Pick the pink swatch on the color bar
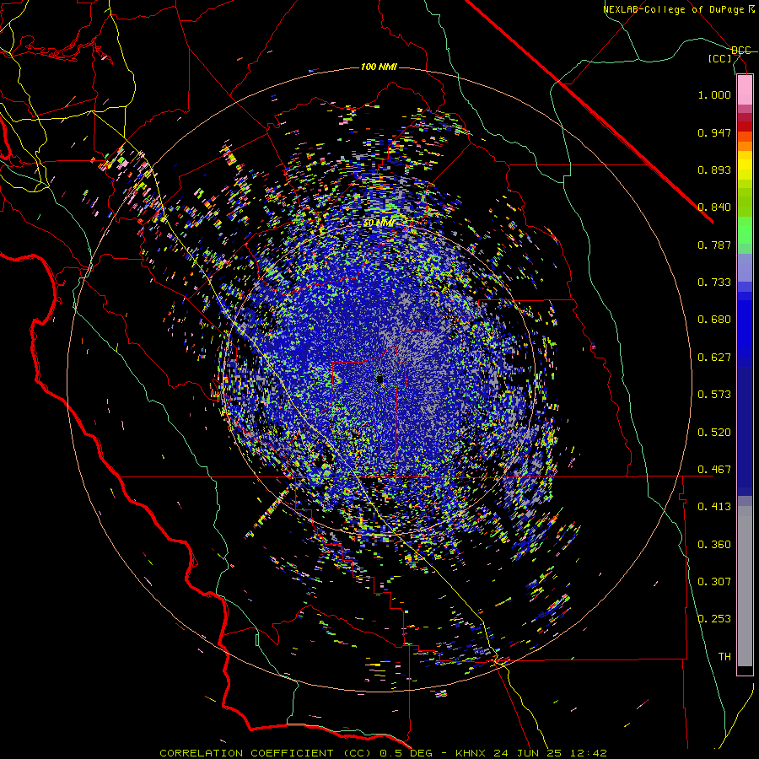The width and height of the screenshot is (759, 759). [745, 89]
